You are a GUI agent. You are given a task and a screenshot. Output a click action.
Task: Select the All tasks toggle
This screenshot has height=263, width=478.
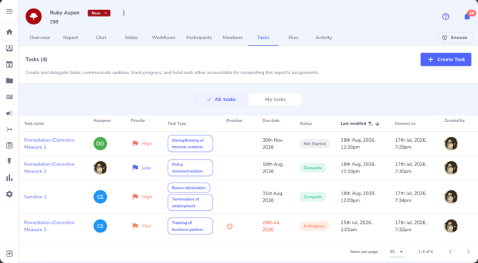click(221, 100)
